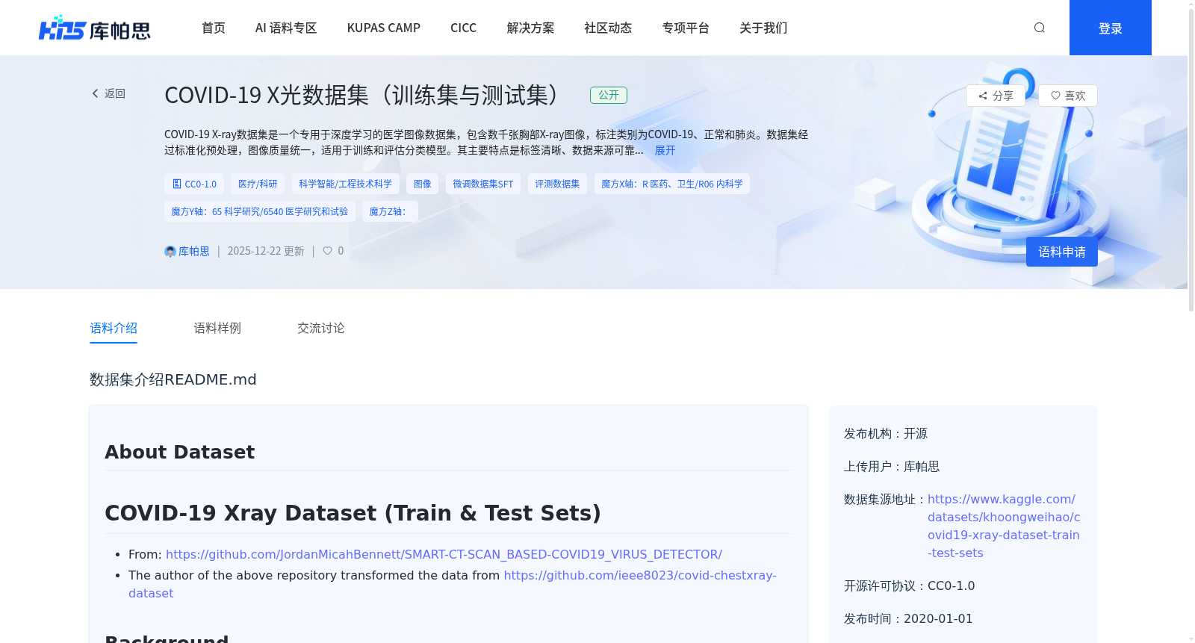Go to the CICC nav item
Screen dimensions: 1195x643
point(463,28)
